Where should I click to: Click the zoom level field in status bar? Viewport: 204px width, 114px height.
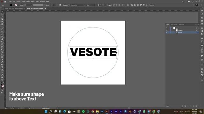[x=8, y=108]
